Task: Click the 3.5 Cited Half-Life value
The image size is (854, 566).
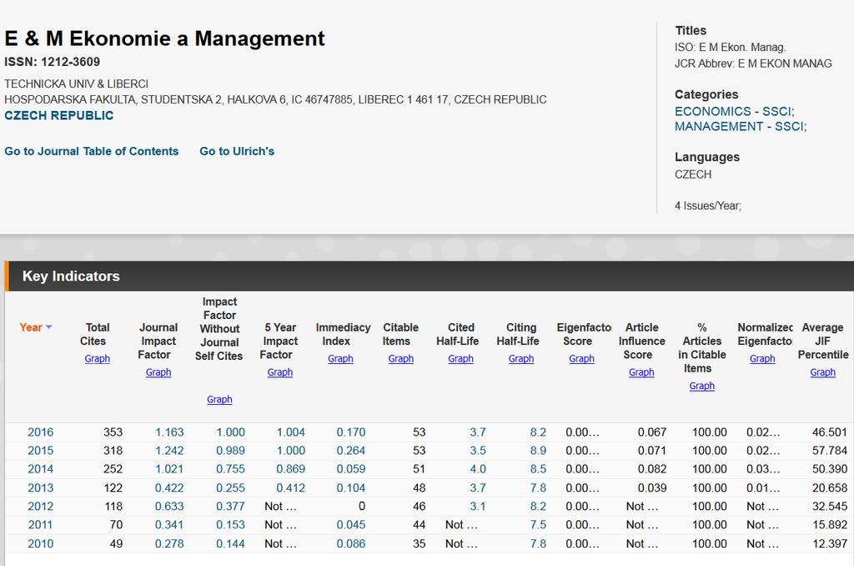Action: click(x=478, y=451)
